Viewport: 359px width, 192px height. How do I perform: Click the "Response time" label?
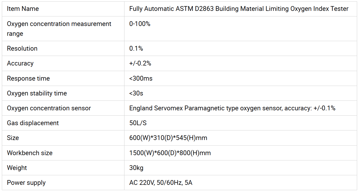point(28,78)
